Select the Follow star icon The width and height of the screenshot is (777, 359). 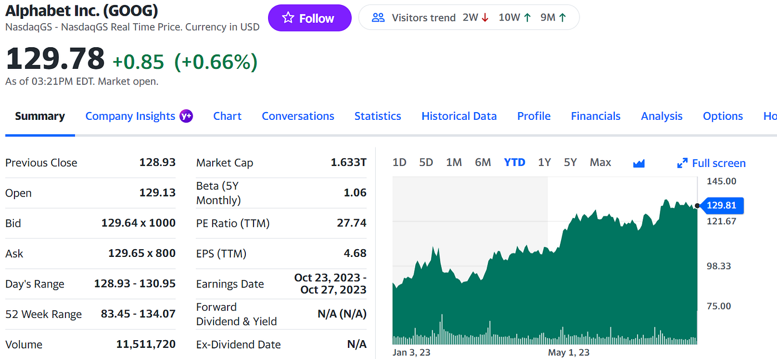(x=287, y=18)
